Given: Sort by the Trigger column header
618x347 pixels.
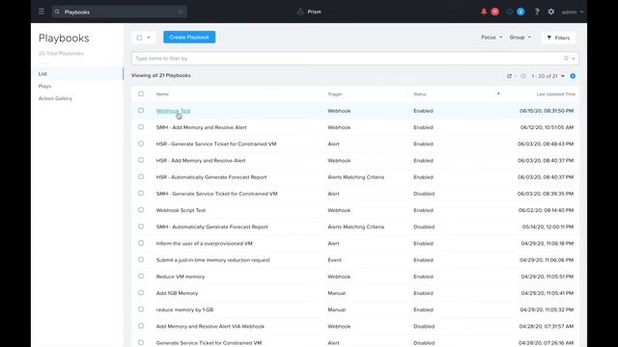Looking at the screenshot, I should 335,94.
